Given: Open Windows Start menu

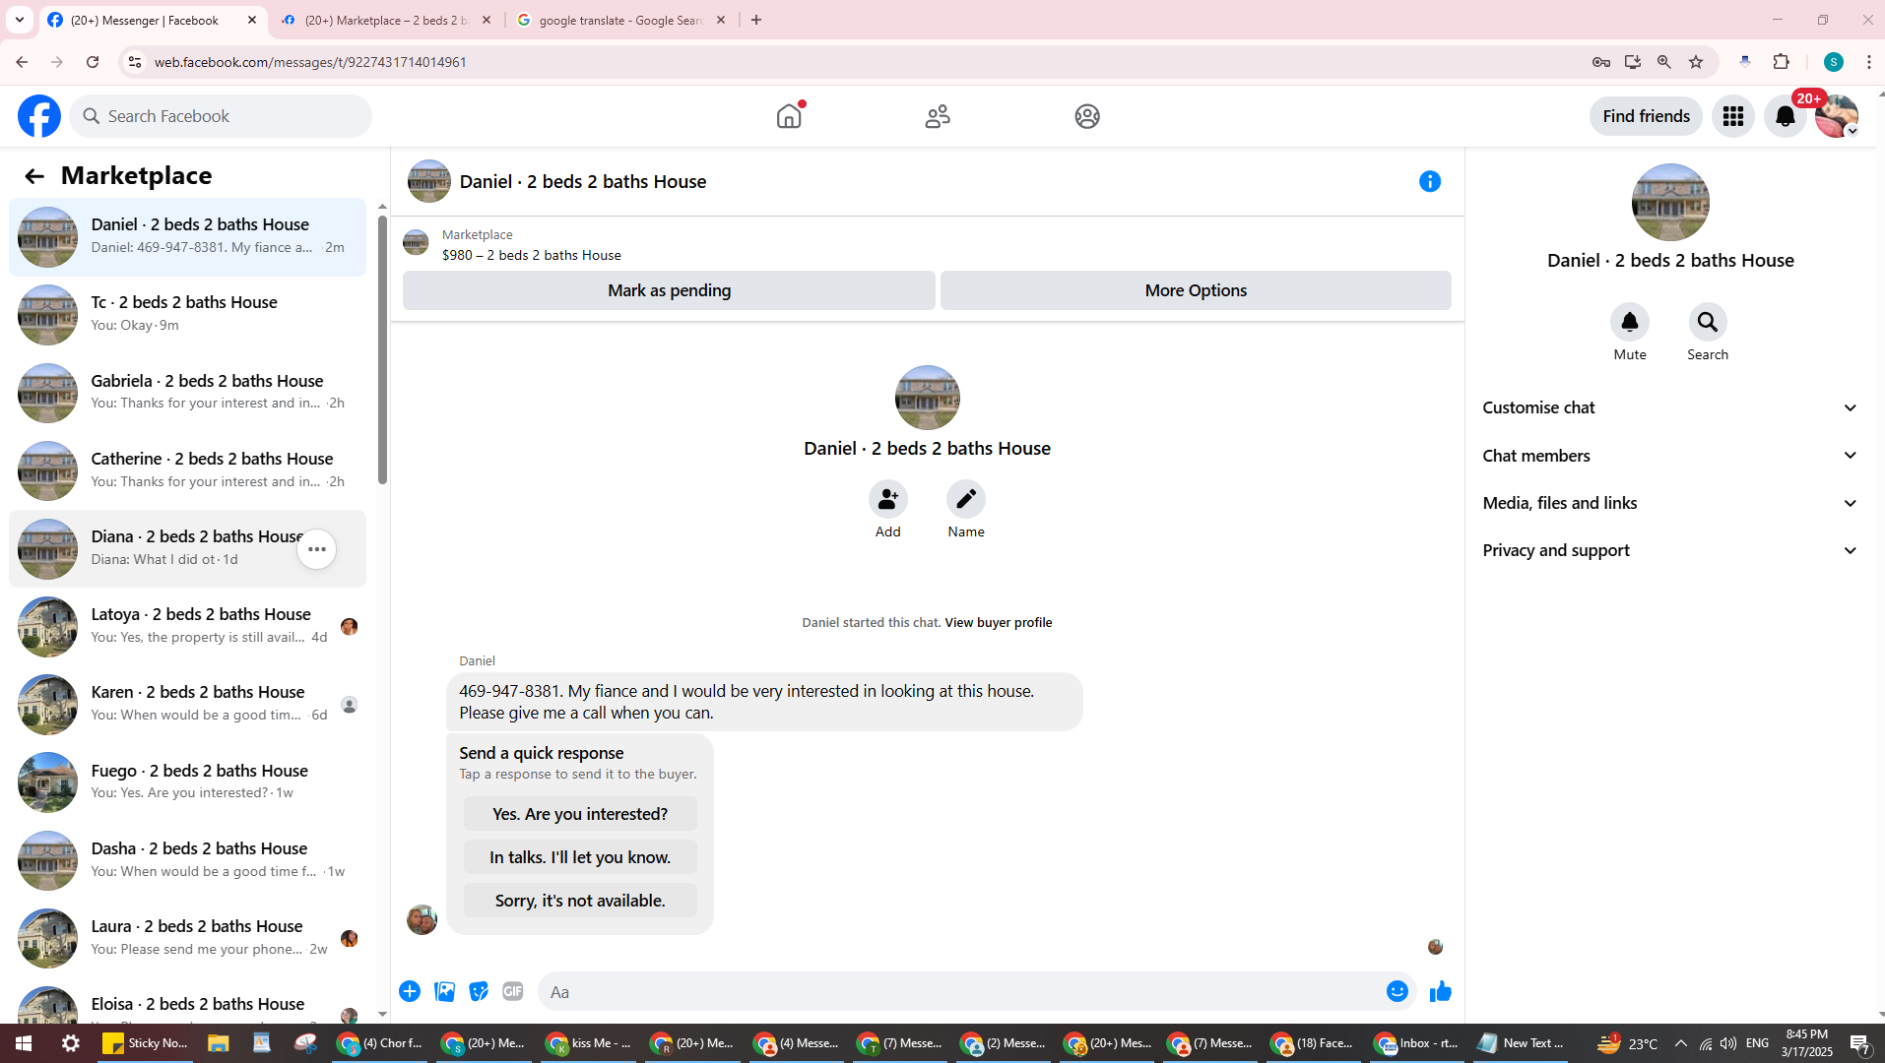Looking at the screenshot, I should tap(24, 1043).
